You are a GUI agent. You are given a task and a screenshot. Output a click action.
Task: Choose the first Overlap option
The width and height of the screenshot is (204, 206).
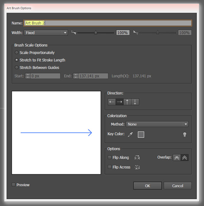coord(177,158)
